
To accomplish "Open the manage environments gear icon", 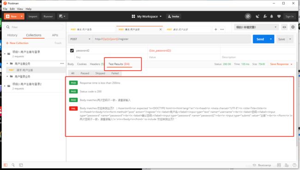I will 293,27.
